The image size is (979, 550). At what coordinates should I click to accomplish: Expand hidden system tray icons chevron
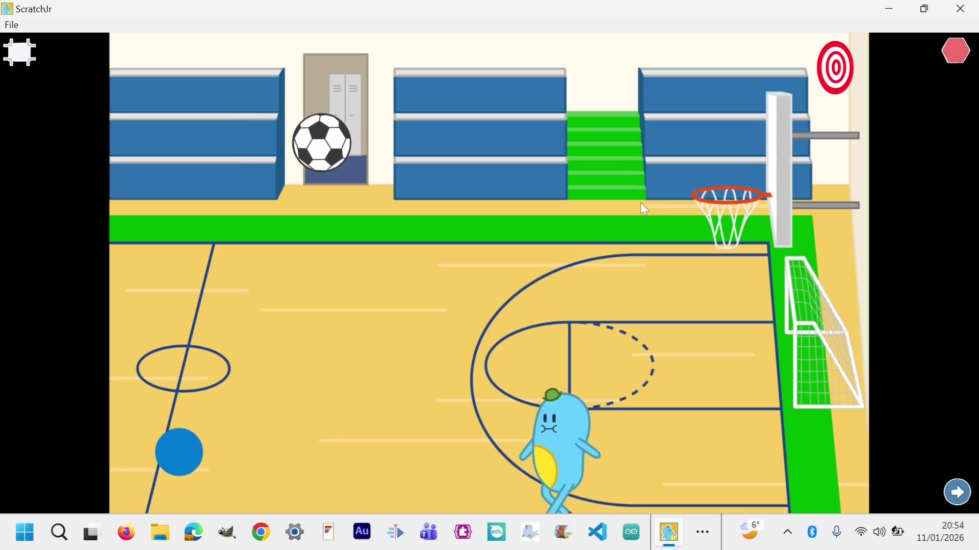pyautogui.click(x=787, y=532)
